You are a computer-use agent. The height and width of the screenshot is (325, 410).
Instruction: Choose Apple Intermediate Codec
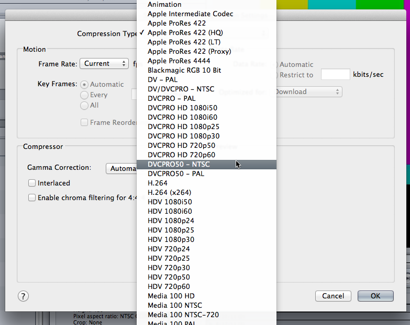click(x=206, y=14)
